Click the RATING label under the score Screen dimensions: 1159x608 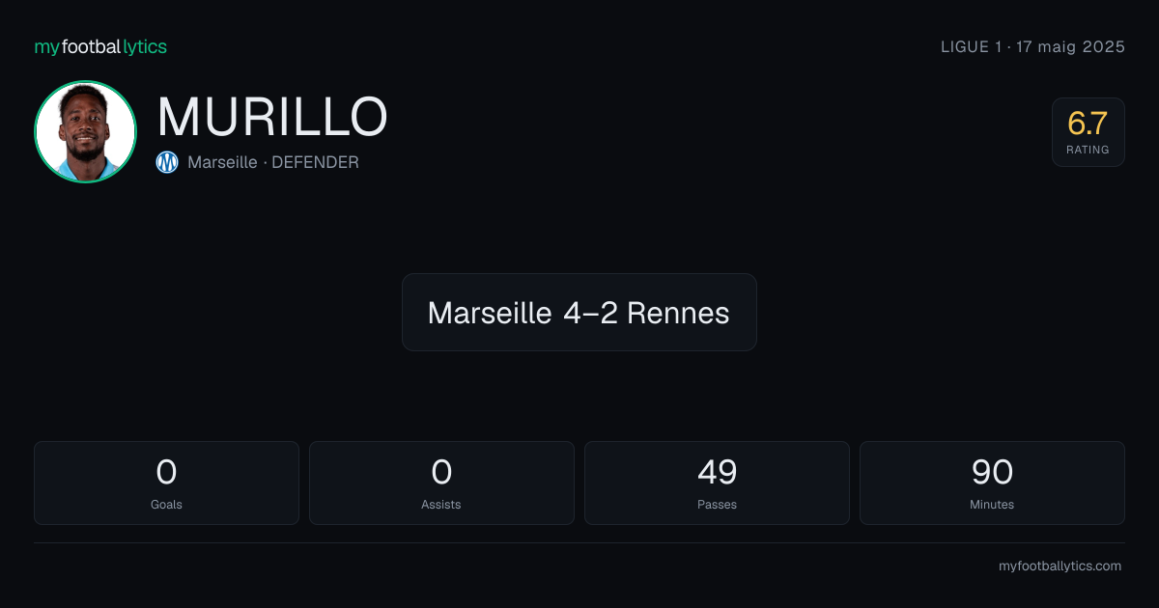1088,151
